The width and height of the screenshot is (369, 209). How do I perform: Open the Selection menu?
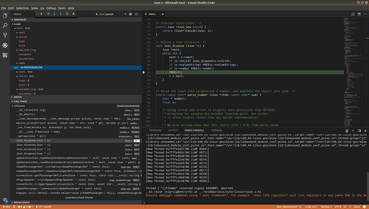(x=22, y=8)
